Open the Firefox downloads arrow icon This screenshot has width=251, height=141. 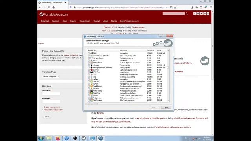[x=192, y=7]
